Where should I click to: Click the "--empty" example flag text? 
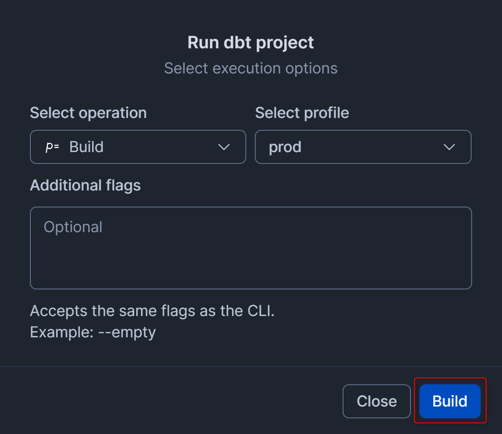pyautogui.click(x=127, y=332)
